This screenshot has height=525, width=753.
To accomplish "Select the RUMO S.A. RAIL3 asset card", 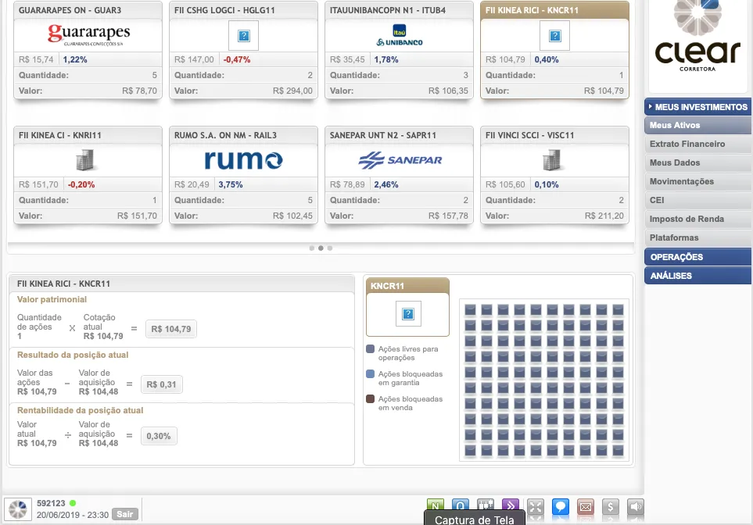I will 243,175.
